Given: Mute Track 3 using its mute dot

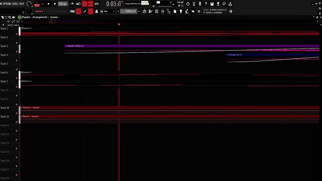Looking at the screenshot, I should pos(17,52).
